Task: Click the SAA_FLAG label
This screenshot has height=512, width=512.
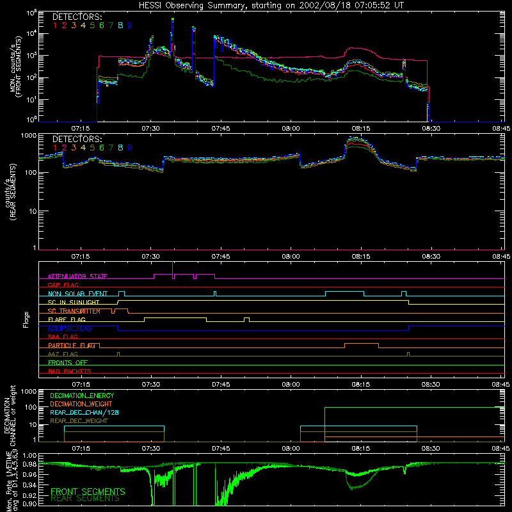Action: [x=63, y=337]
